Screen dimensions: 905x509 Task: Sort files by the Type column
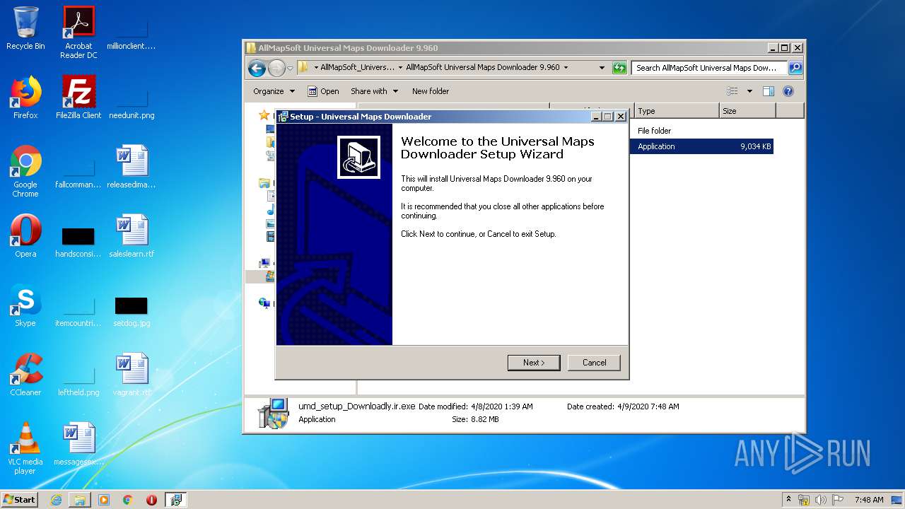click(x=677, y=111)
